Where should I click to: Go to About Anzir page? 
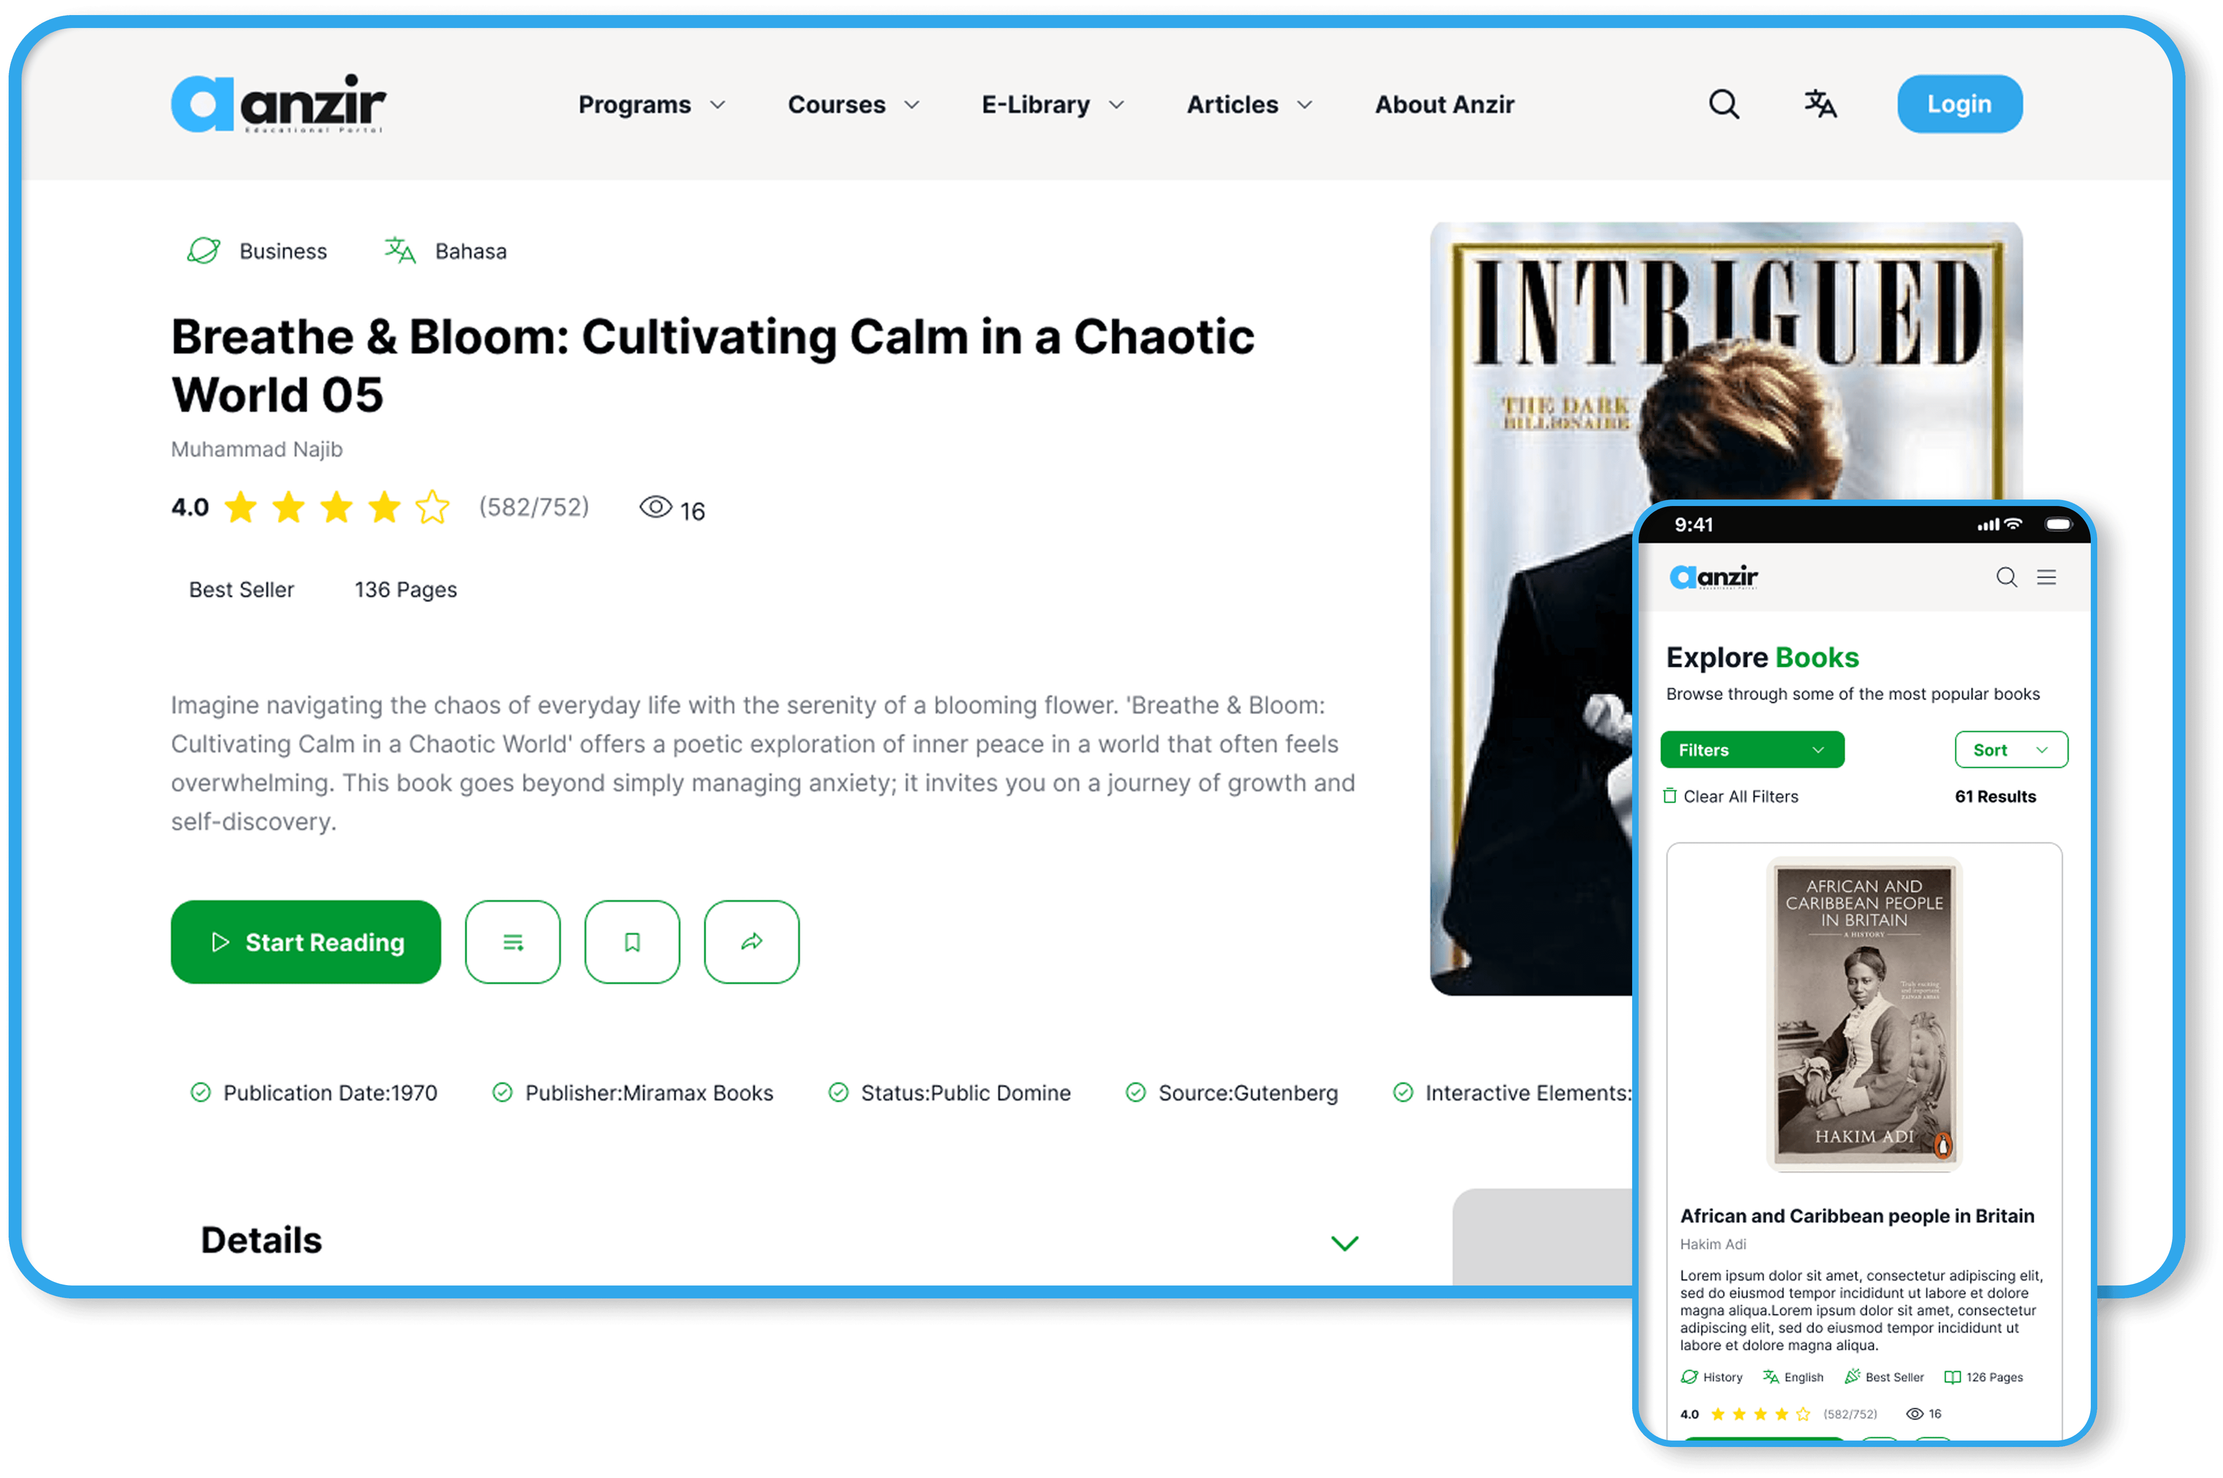coord(1444,105)
